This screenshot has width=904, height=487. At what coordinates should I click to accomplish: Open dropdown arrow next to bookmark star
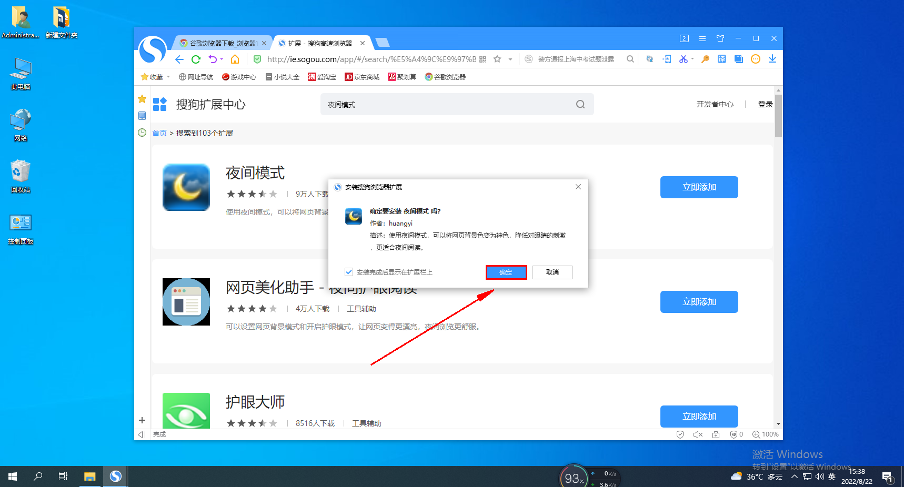pos(510,59)
